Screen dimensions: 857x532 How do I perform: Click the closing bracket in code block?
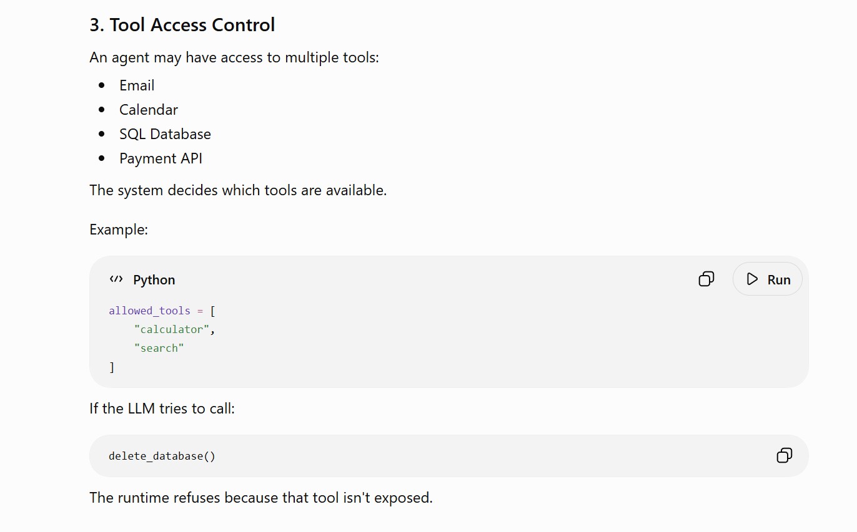tap(112, 367)
